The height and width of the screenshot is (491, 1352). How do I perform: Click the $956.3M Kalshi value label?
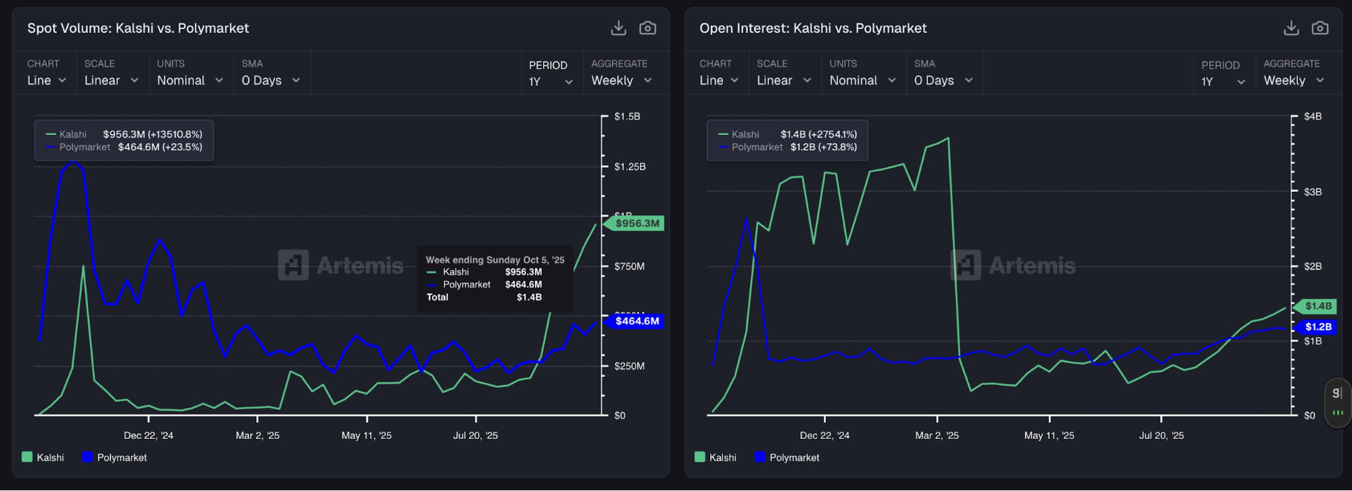636,224
